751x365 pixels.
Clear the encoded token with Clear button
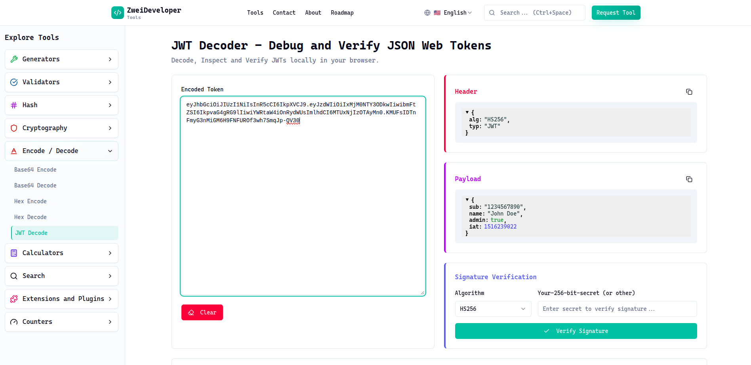[x=202, y=312]
